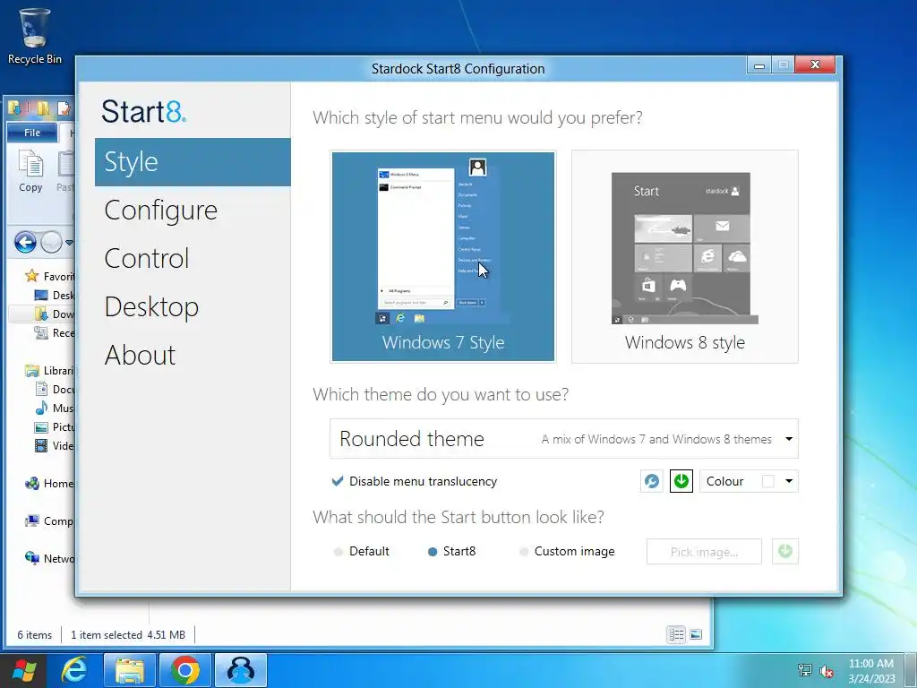
Task: Click the properties quick access icon in Explorer
Action: pyautogui.click(x=64, y=107)
